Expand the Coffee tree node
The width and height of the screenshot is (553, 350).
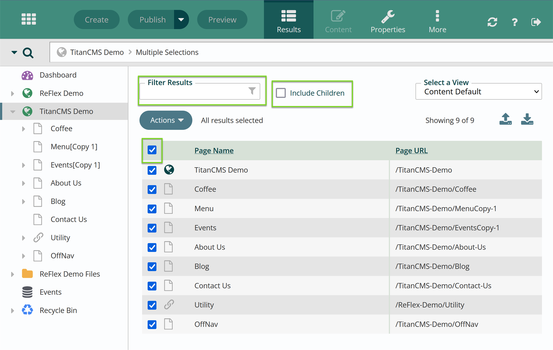24,129
